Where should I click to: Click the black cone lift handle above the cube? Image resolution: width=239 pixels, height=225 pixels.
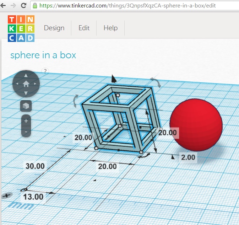(x=114, y=79)
